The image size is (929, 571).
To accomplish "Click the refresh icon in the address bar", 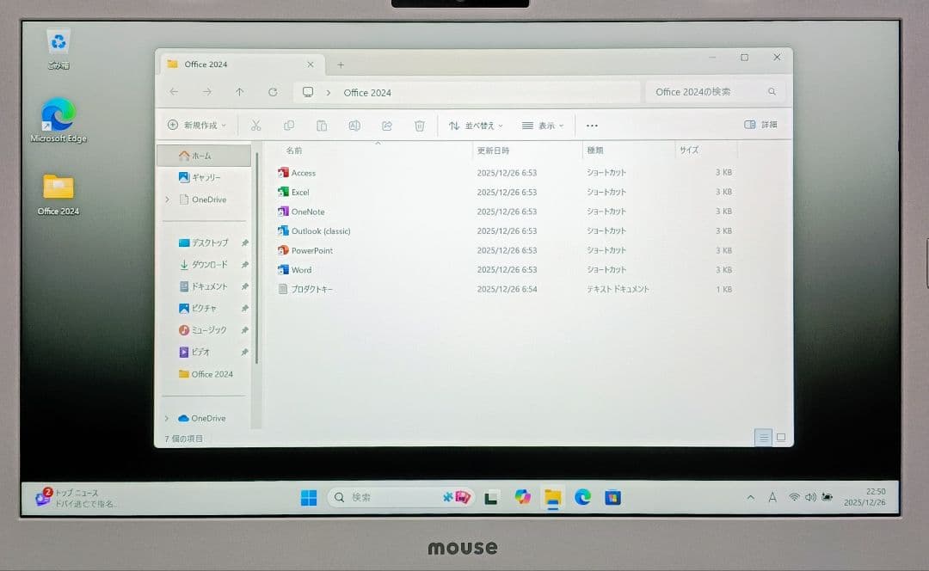I will 273,92.
